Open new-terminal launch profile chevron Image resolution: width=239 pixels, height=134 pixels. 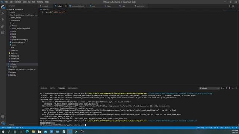coord(224,88)
